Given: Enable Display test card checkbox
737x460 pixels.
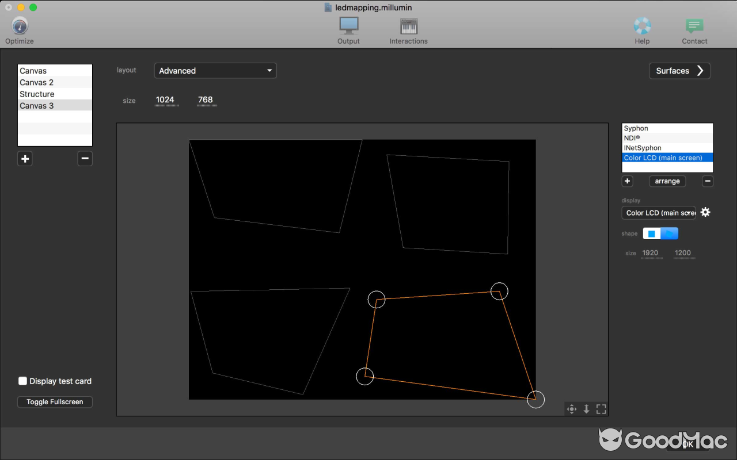Looking at the screenshot, I should click(x=23, y=381).
